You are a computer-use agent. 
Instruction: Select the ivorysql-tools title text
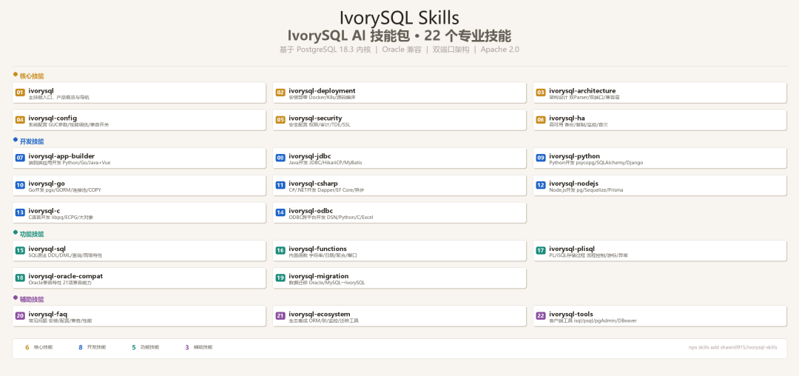(x=571, y=314)
